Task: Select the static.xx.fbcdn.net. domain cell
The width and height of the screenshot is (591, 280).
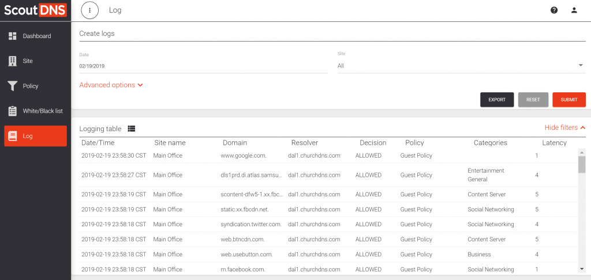Action: (245, 210)
